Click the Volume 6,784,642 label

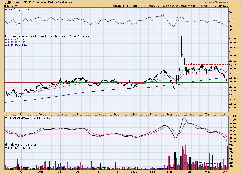pos(22,145)
